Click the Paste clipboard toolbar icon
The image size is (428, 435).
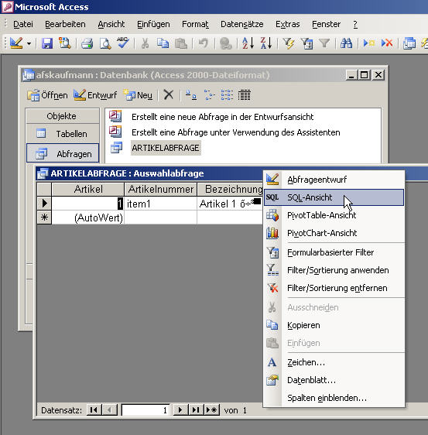(x=181, y=43)
